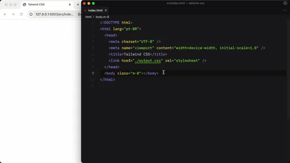Click the opening head tag
Viewport: 290px width, 163px height.
[111, 35]
